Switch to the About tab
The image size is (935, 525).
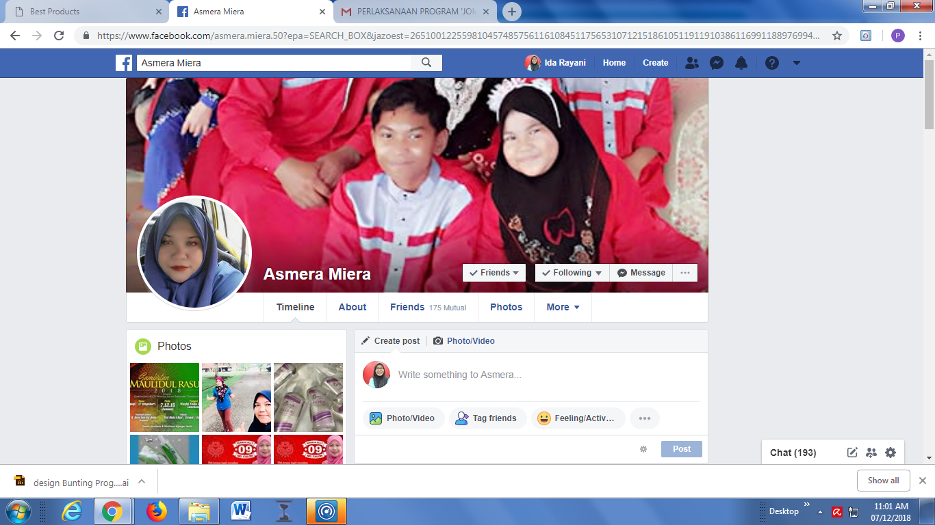point(353,308)
